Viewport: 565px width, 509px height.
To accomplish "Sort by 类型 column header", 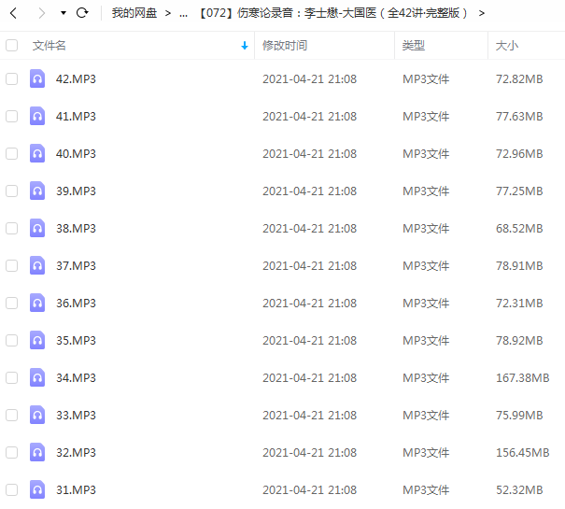I will click(x=414, y=46).
